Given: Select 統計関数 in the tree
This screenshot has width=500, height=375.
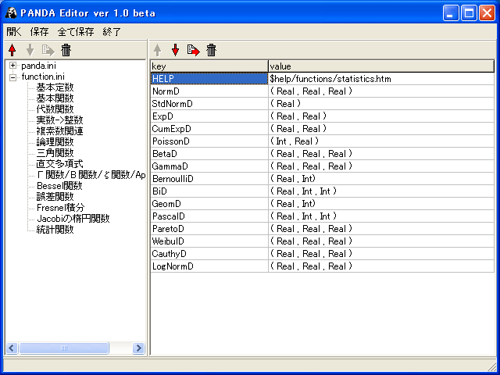Looking at the screenshot, I should click(x=55, y=229).
